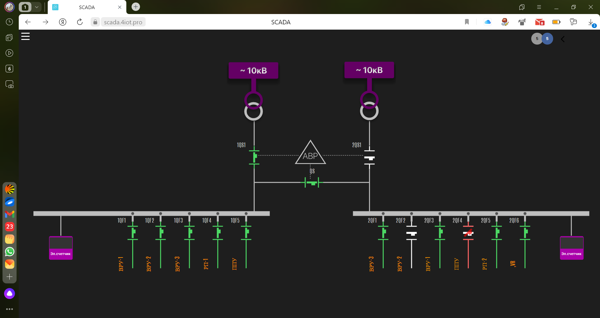Screen dimensions: 600x318
Task: Open a new browser tab
Action: coord(136,7)
